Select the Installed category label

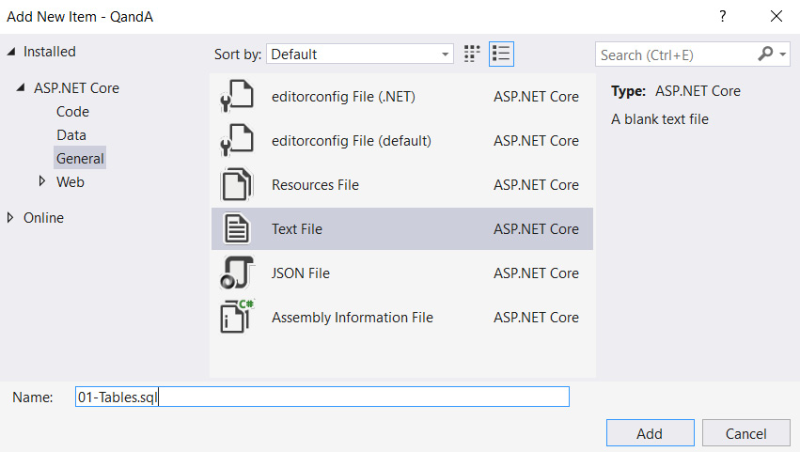coord(50,52)
